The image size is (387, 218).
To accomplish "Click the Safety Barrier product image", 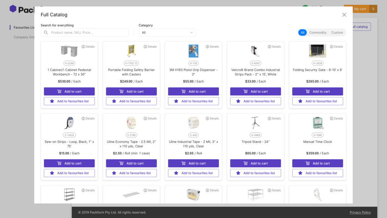I will [x=131, y=51].
